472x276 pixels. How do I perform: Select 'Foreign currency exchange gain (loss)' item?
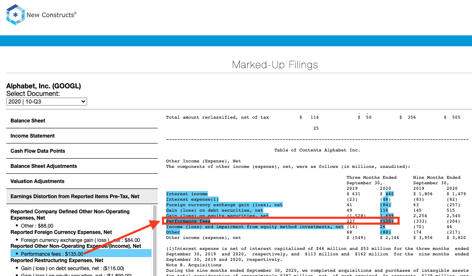pyautogui.click(x=80, y=240)
